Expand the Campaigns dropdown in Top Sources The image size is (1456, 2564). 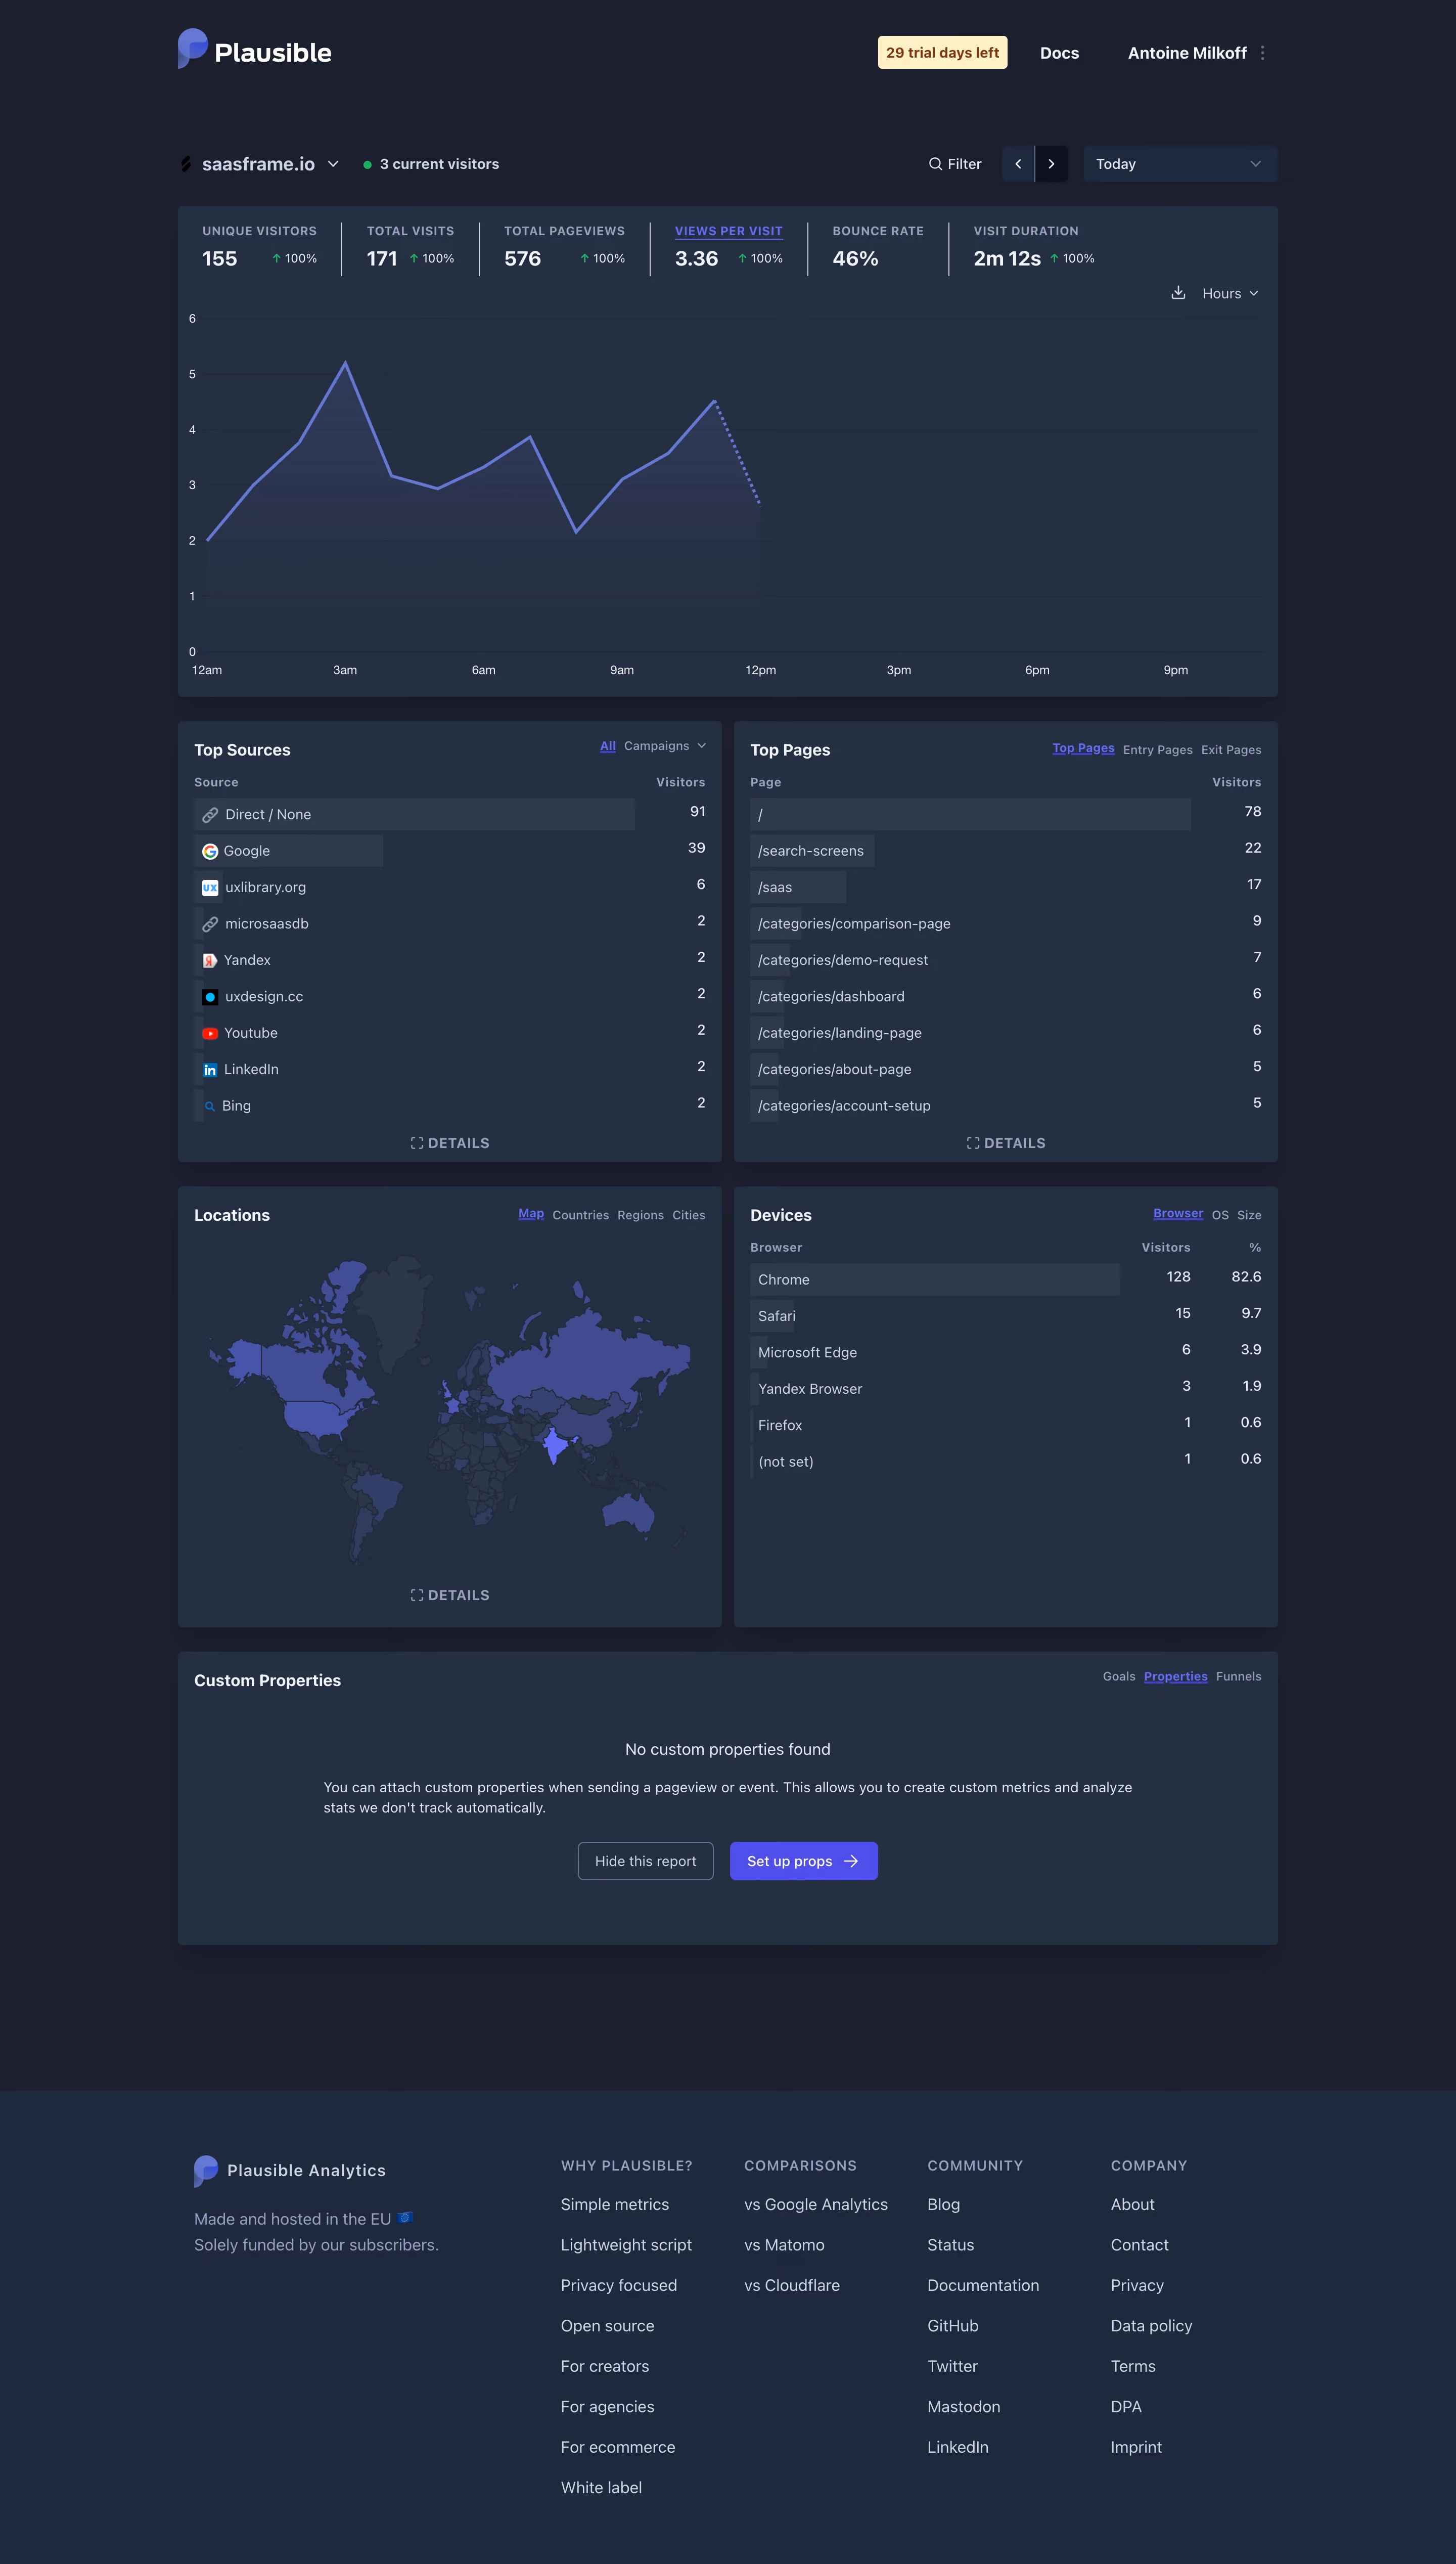pyautogui.click(x=665, y=746)
